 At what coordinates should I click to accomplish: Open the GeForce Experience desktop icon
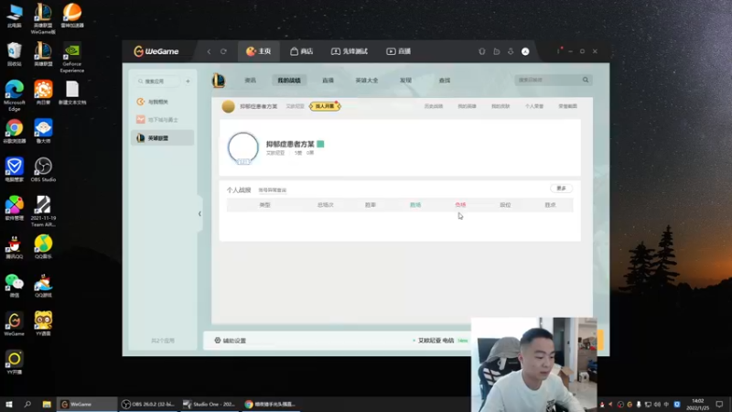[x=72, y=59]
